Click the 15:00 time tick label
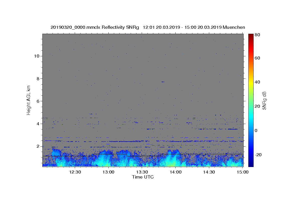Screen dimensions: 301x200 [x=242, y=172]
